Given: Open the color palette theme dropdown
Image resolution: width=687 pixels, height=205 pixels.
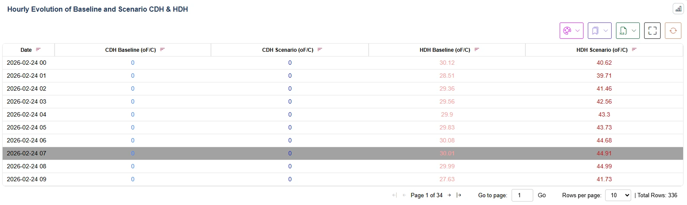Looking at the screenshot, I should tap(571, 31).
